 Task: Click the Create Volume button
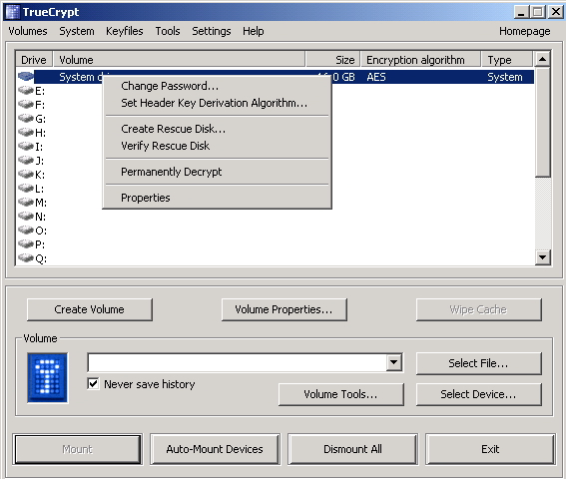coord(90,309)
